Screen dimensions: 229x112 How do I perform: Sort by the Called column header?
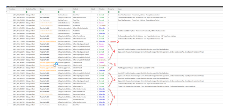click(x=94, y=9)
